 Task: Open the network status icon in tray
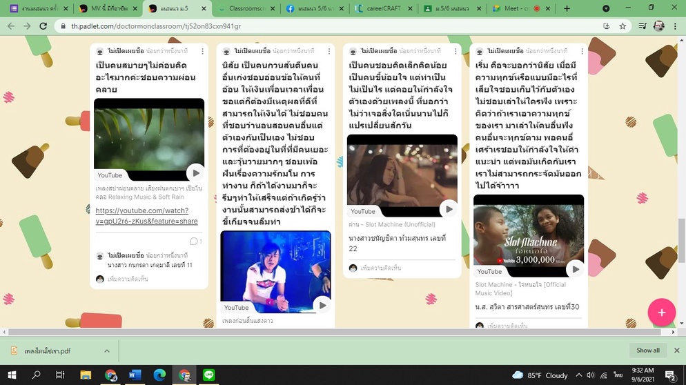pos(604,375)
